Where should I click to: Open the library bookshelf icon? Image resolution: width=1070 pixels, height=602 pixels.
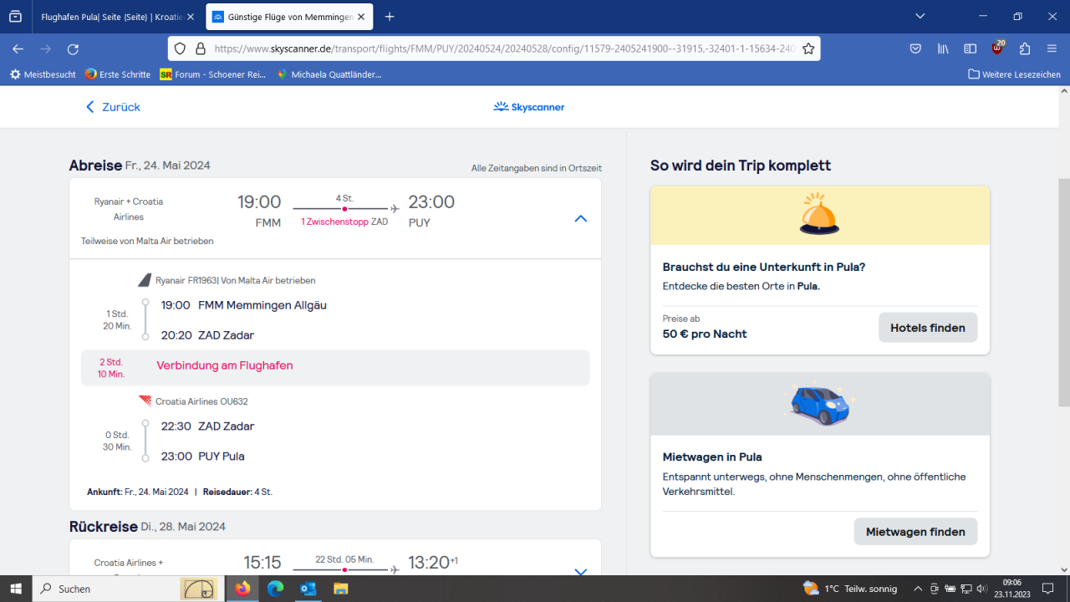tap(943, 48)
